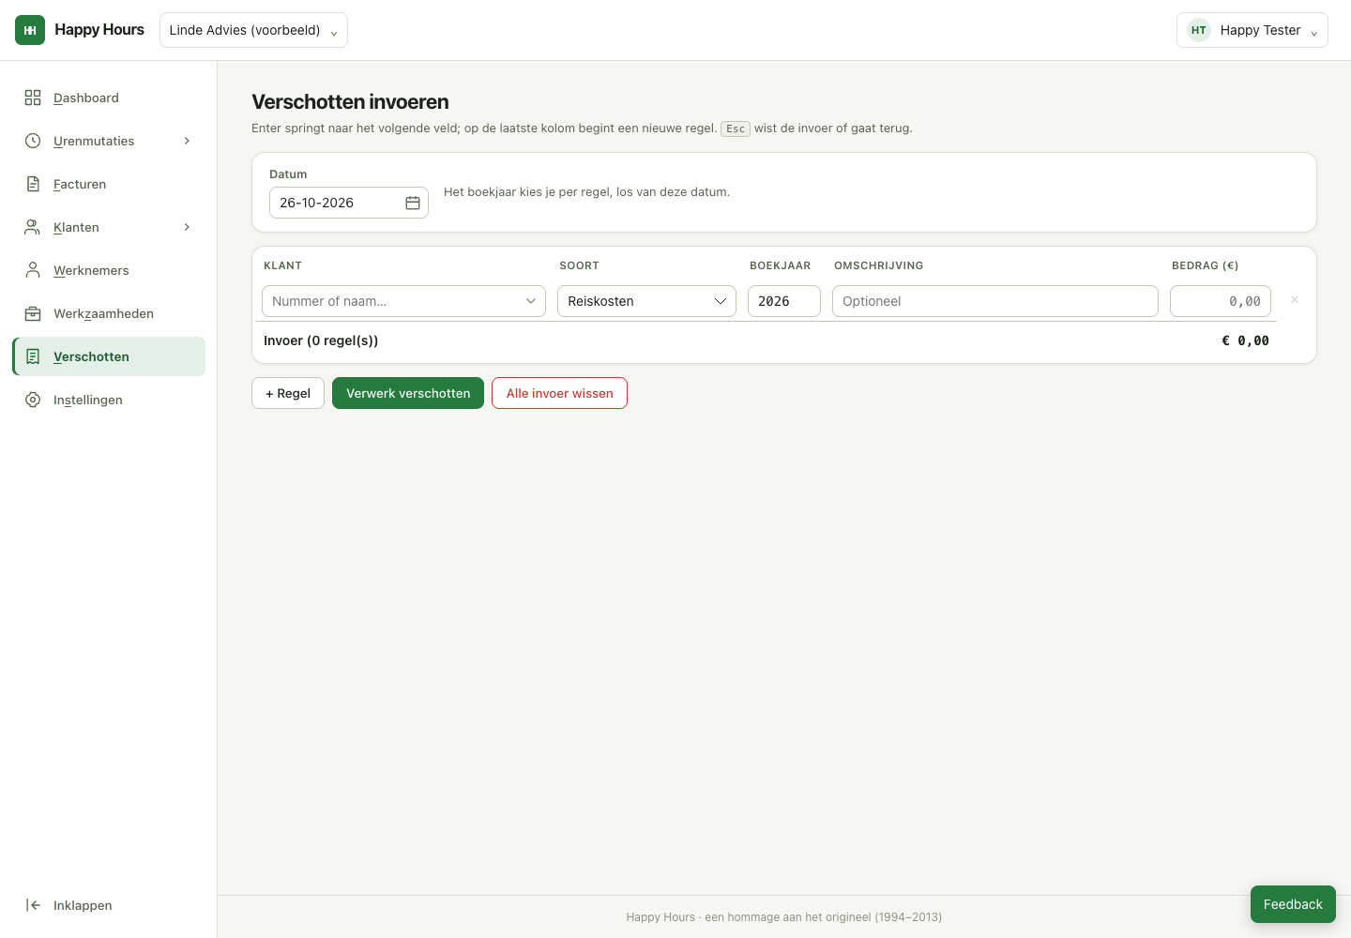This screenshot has height=938, width=1351.
Task: Click the Bedrag amount field
Action: (1221, 301)
